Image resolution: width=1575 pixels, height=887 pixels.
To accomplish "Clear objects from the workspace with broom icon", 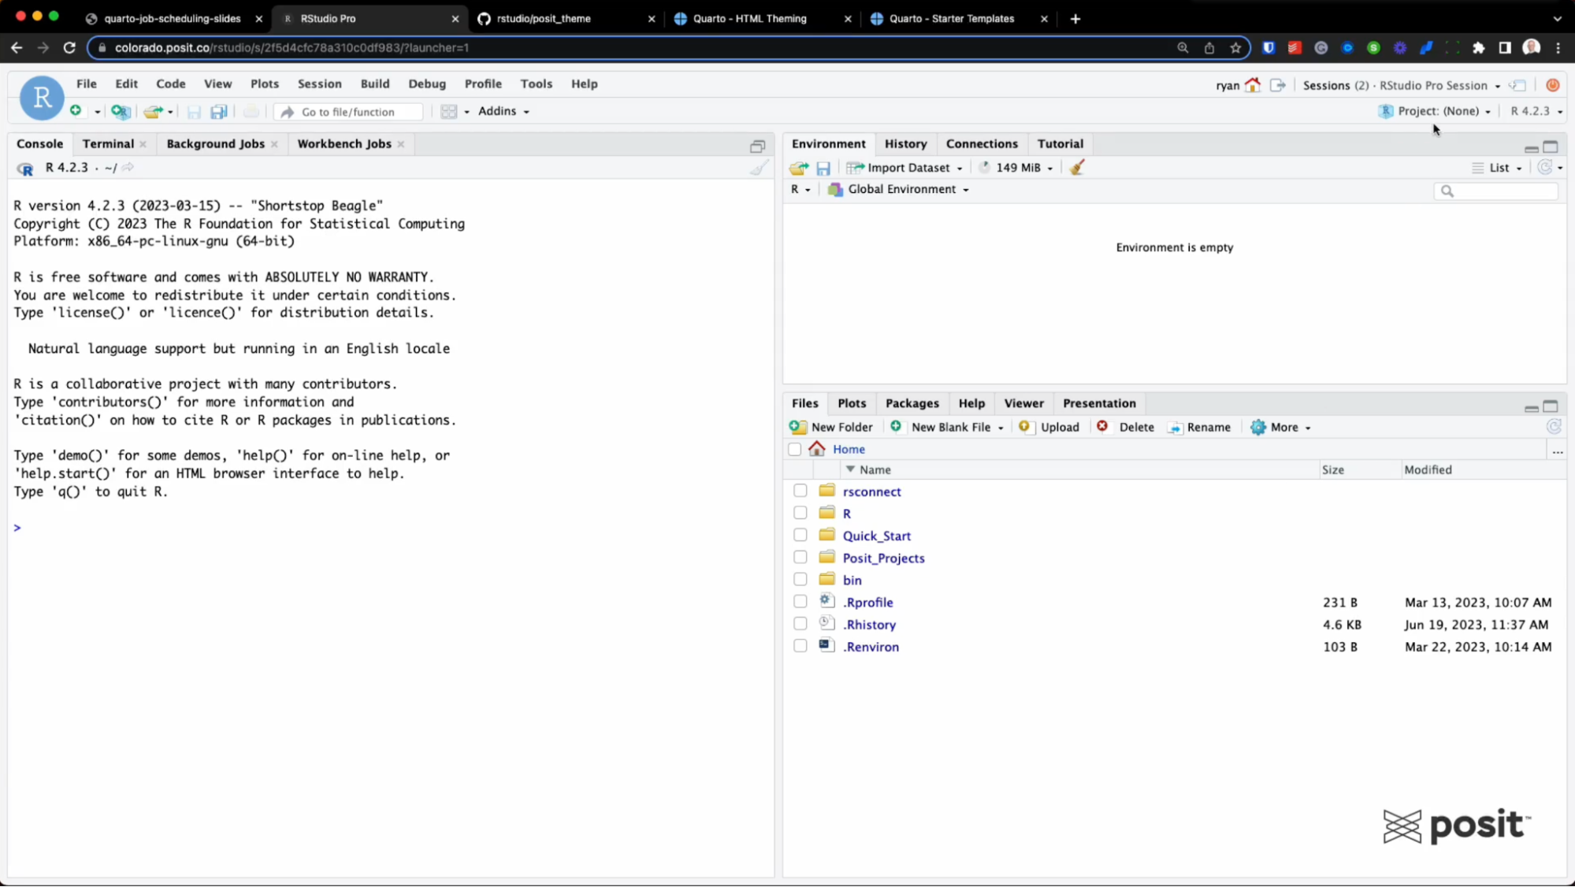I will (x=1076, y=167).
